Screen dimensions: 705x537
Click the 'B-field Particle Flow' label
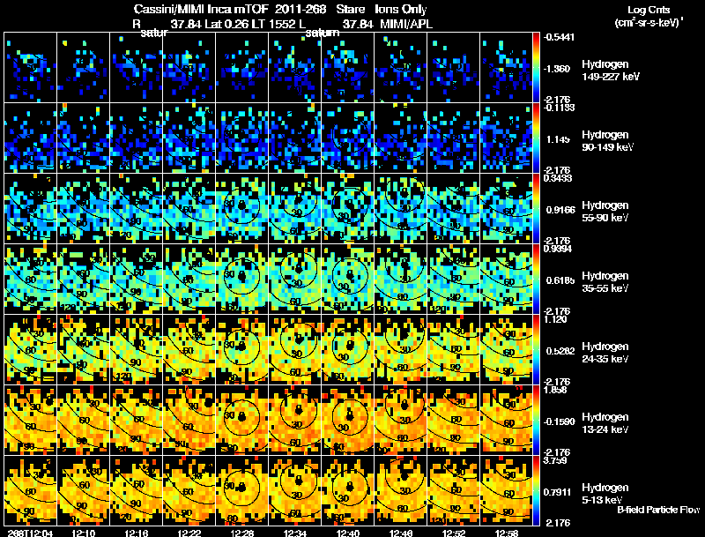658,510
